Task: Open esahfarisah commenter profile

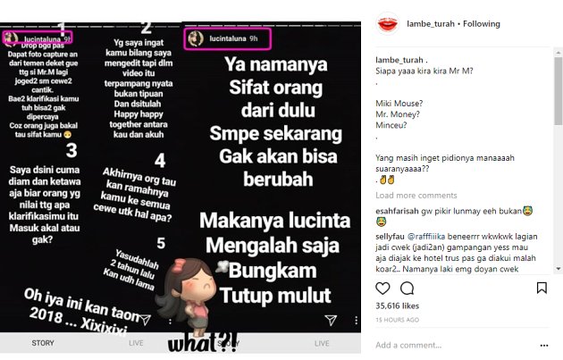Action: [397, 211]
